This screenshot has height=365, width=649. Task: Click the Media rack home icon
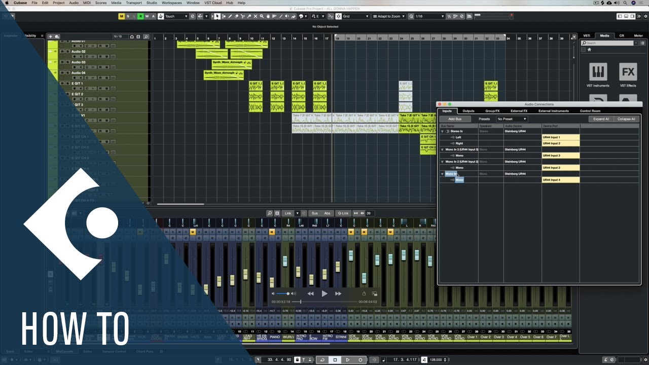(589, 50)
